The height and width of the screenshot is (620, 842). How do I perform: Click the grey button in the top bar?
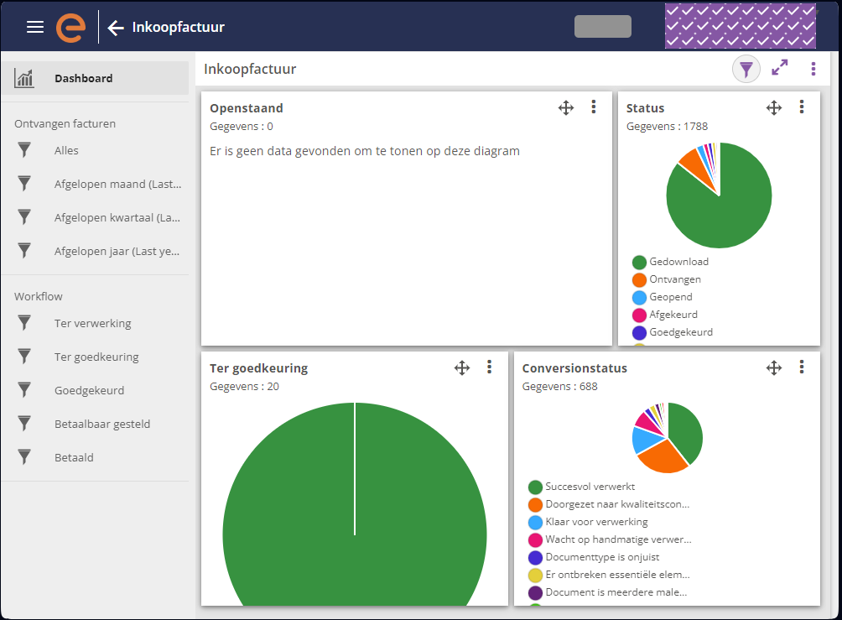point(602,26)
